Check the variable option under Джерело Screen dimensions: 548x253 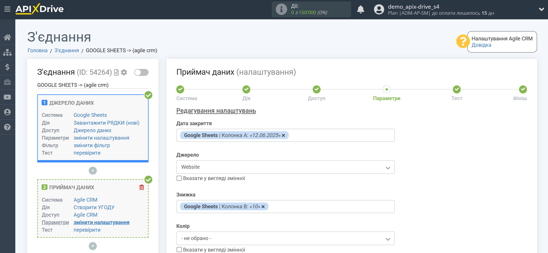click(x=179, y=178)
